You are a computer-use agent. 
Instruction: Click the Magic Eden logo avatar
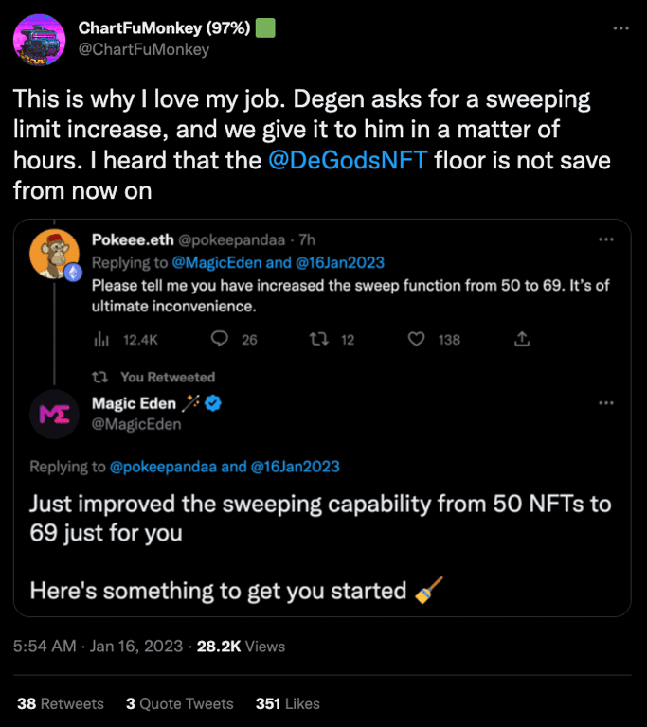(55, 414)
